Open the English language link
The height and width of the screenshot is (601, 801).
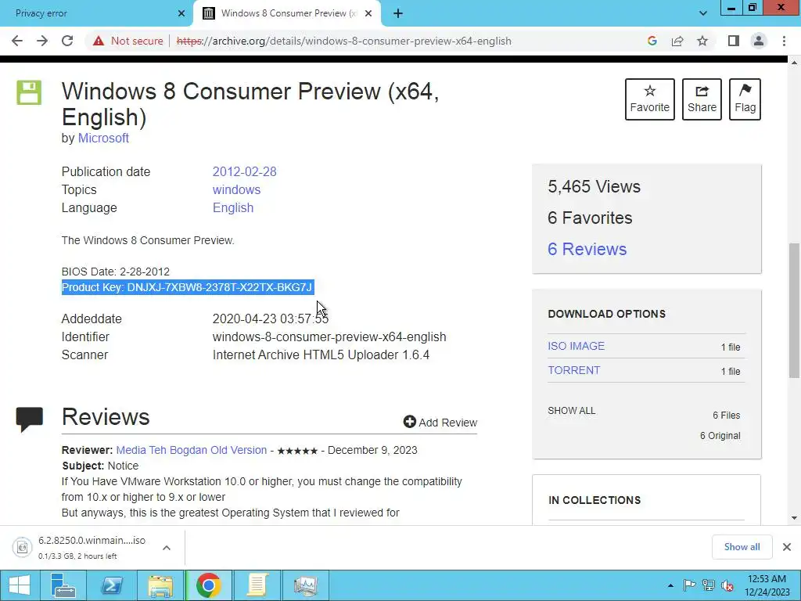pos(233,207)
